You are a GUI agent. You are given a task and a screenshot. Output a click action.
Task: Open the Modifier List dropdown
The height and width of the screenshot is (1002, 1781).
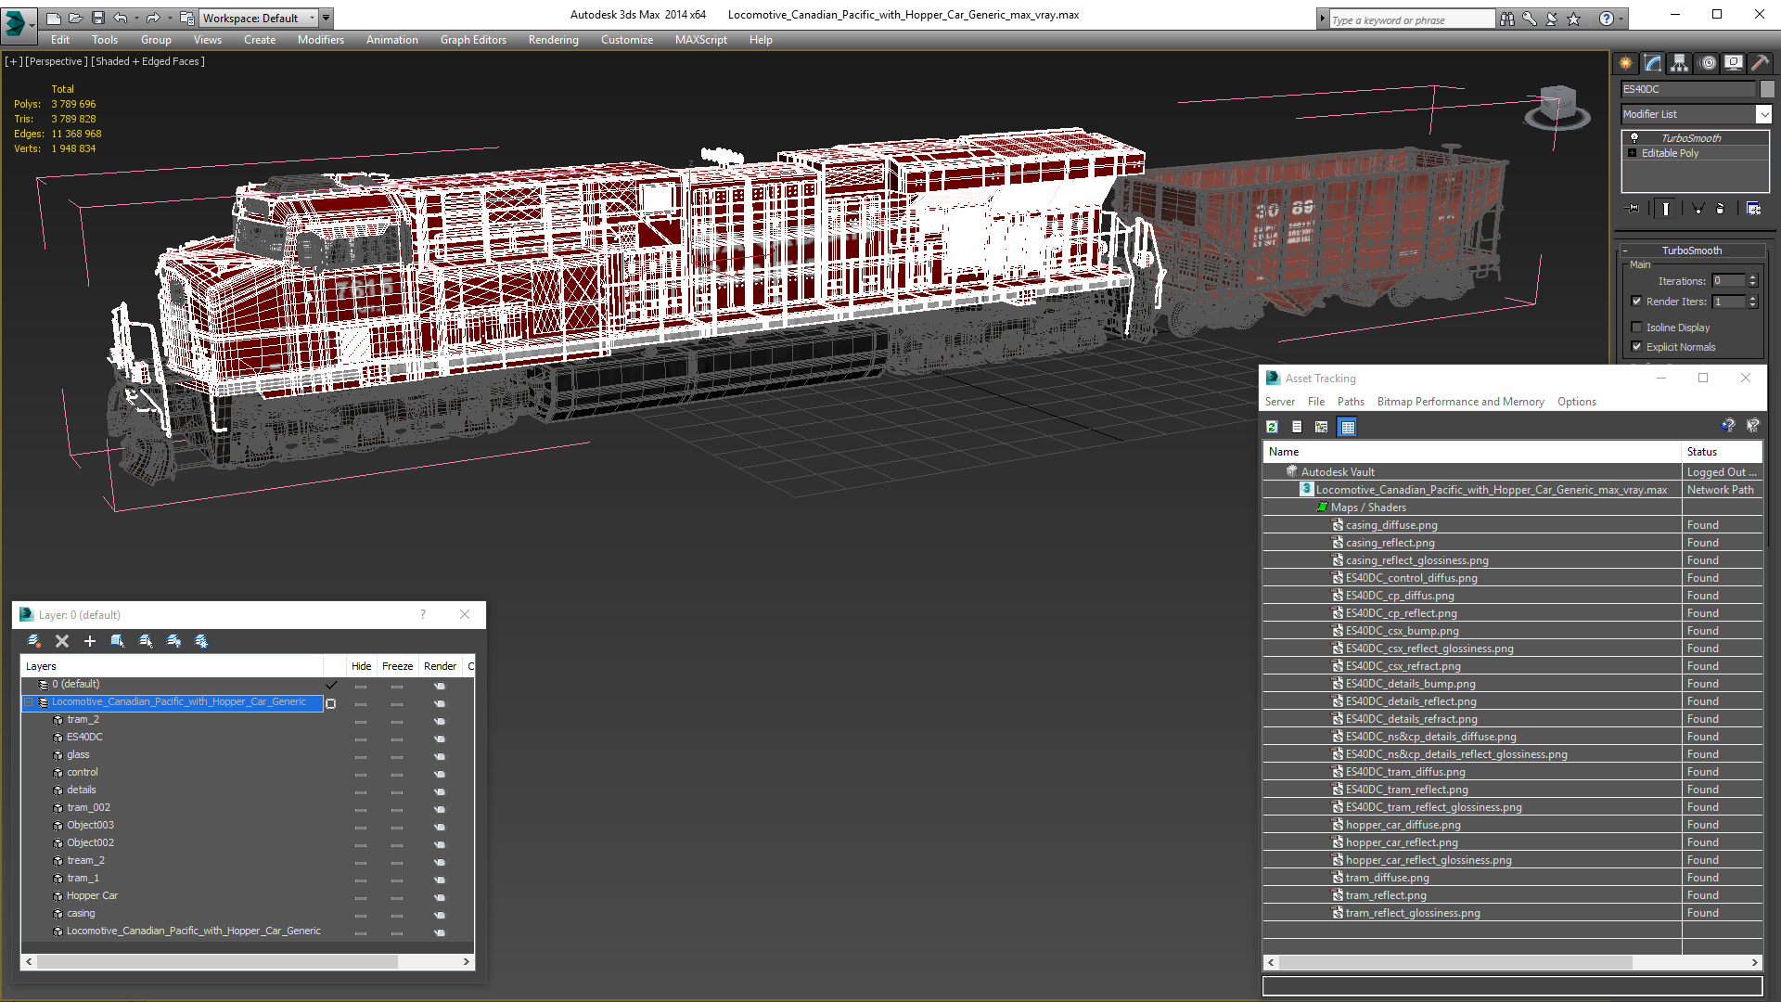[1763, 114]
